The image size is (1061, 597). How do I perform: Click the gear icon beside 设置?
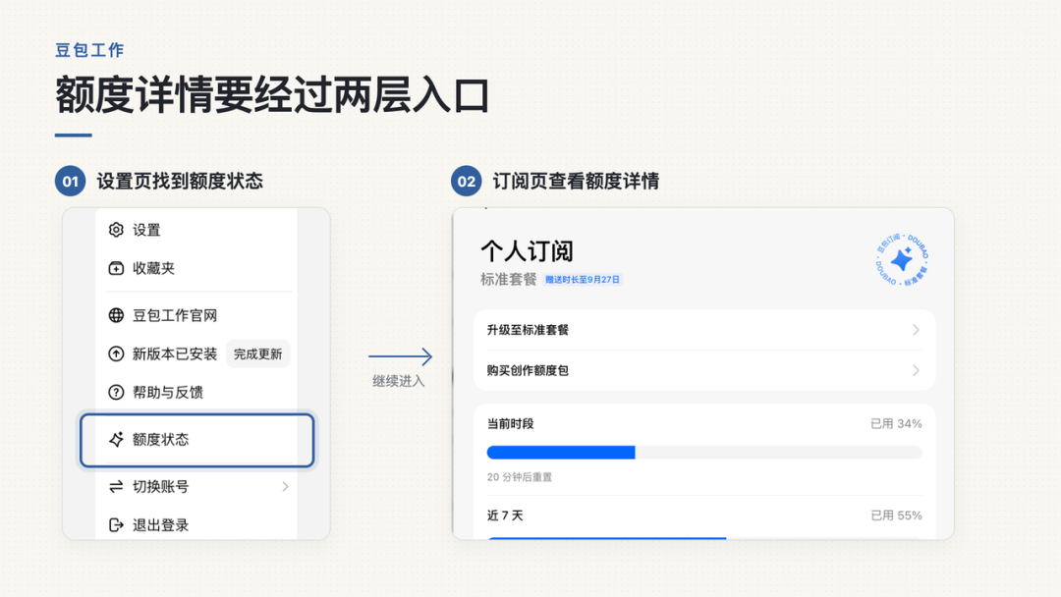point(116,230)
